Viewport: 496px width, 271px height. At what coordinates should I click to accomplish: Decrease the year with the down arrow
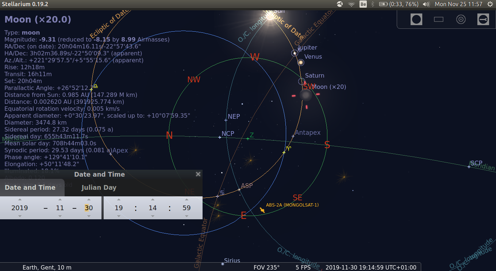coord(20,216)
